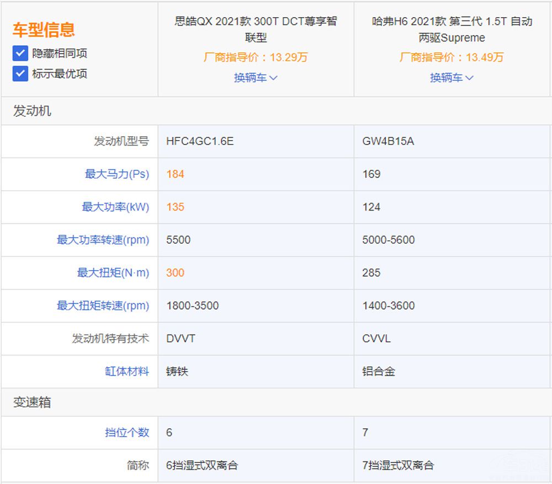
Task: Open the 挡位个数 parameter link
Action: tap(127, 433)
